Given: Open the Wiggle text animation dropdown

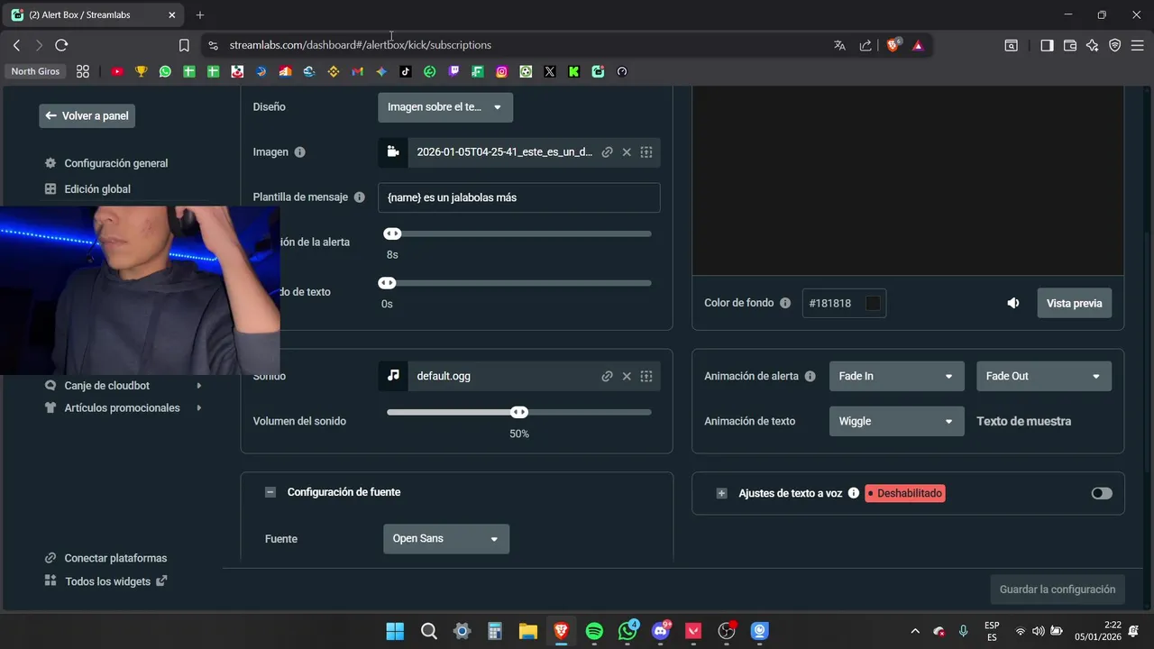Looking at the screenshot, I should [x=896, y=421].
